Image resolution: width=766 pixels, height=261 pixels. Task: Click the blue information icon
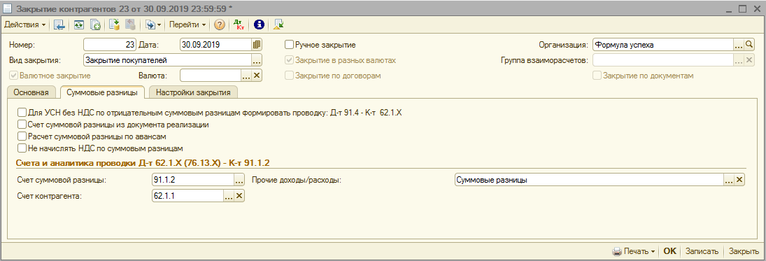click(x=260, y=24)
